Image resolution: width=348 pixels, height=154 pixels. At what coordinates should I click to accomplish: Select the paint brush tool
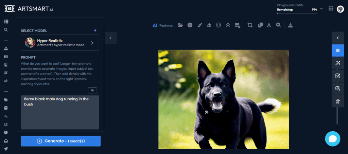(x=199, y=25)
